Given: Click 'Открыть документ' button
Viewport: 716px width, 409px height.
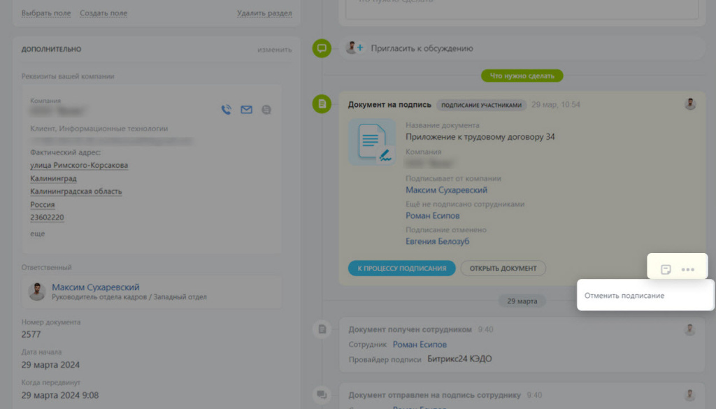Looking at the screenshot, I should (503, 268).
